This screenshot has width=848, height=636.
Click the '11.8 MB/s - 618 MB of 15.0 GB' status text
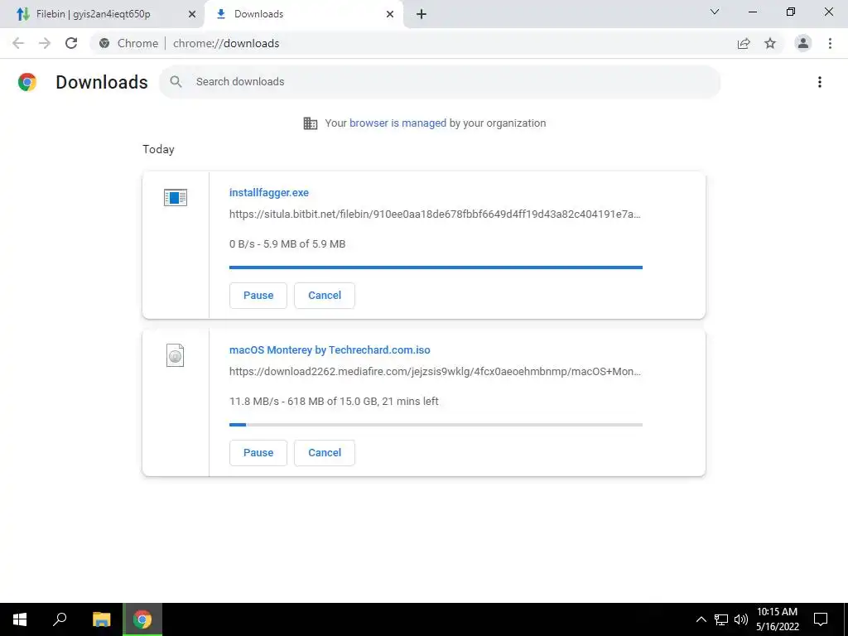tap(334, 402)
